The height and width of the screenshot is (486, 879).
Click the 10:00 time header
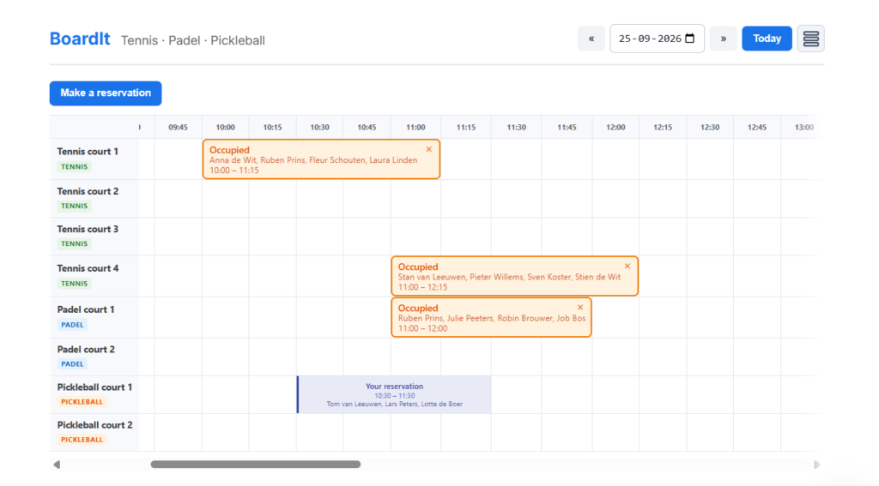pos(226,128)
